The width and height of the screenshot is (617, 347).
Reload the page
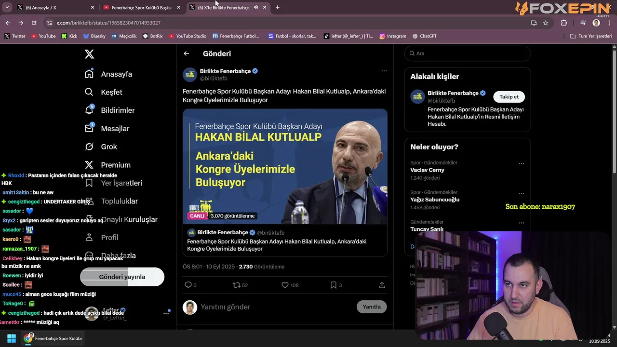coord(34,23)
